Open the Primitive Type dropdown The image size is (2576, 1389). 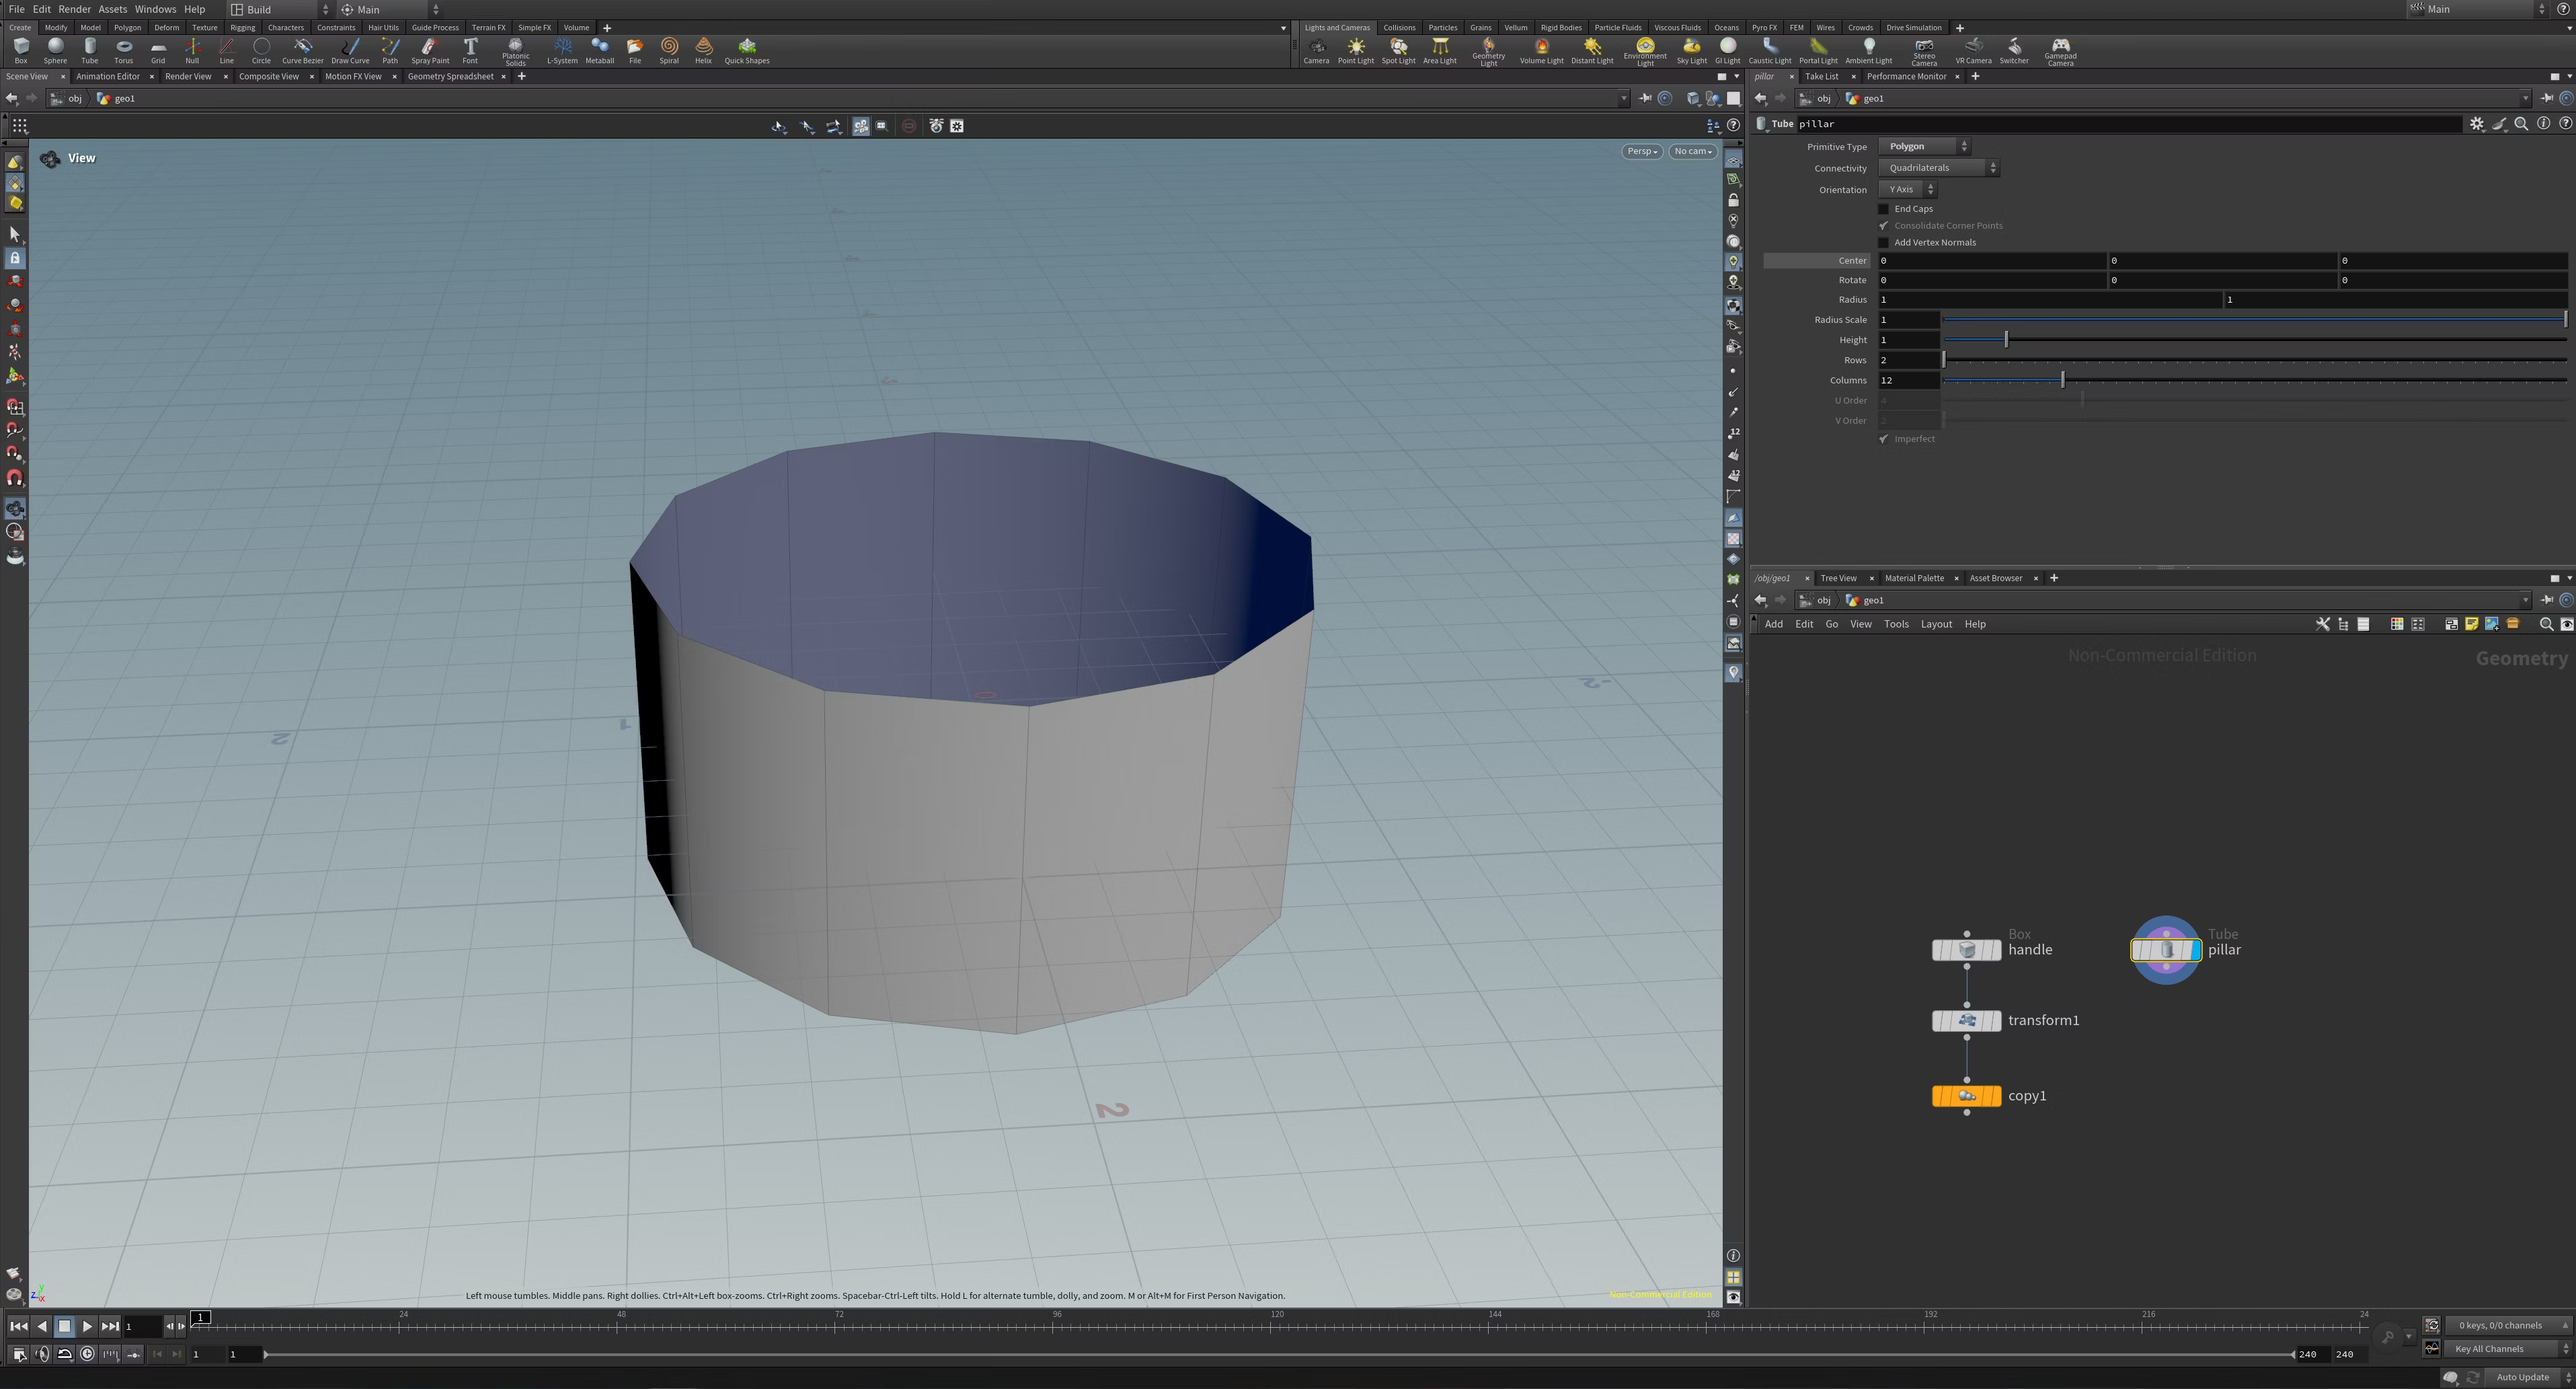[1924, 147]
